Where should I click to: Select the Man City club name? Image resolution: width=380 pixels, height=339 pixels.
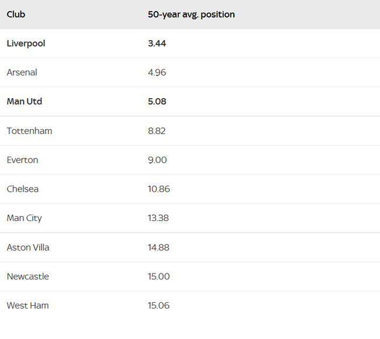(25, 218)
